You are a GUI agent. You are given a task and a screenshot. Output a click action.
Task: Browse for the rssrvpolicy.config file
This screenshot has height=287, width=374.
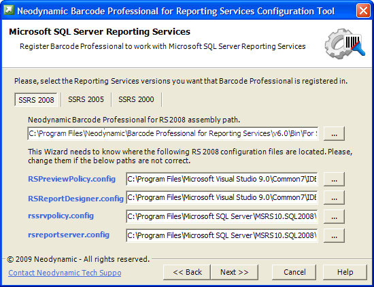[x=334, y=217]
